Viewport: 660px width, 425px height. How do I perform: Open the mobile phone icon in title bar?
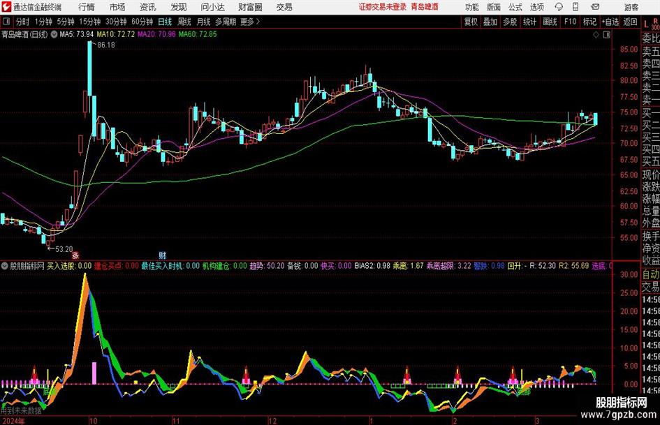(575, 7)
